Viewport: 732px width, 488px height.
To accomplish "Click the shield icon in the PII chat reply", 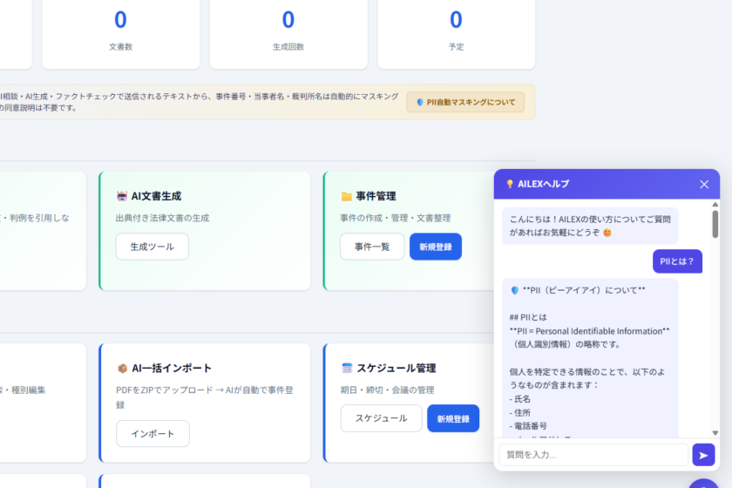I will tap(515, 290).
